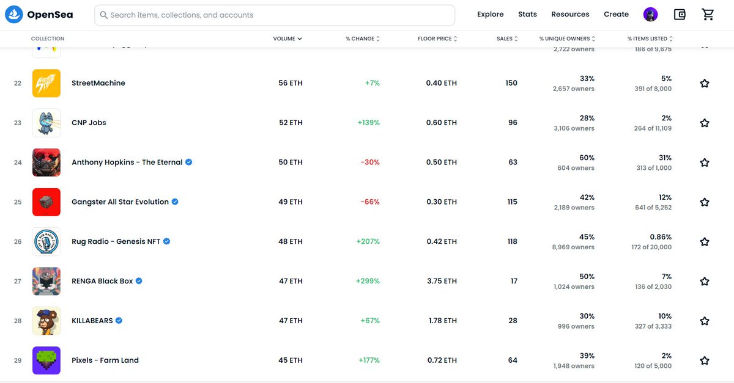Add CNP Jobs to watchlist star
The height and width of the screenshot is (383, 734).
705,123
